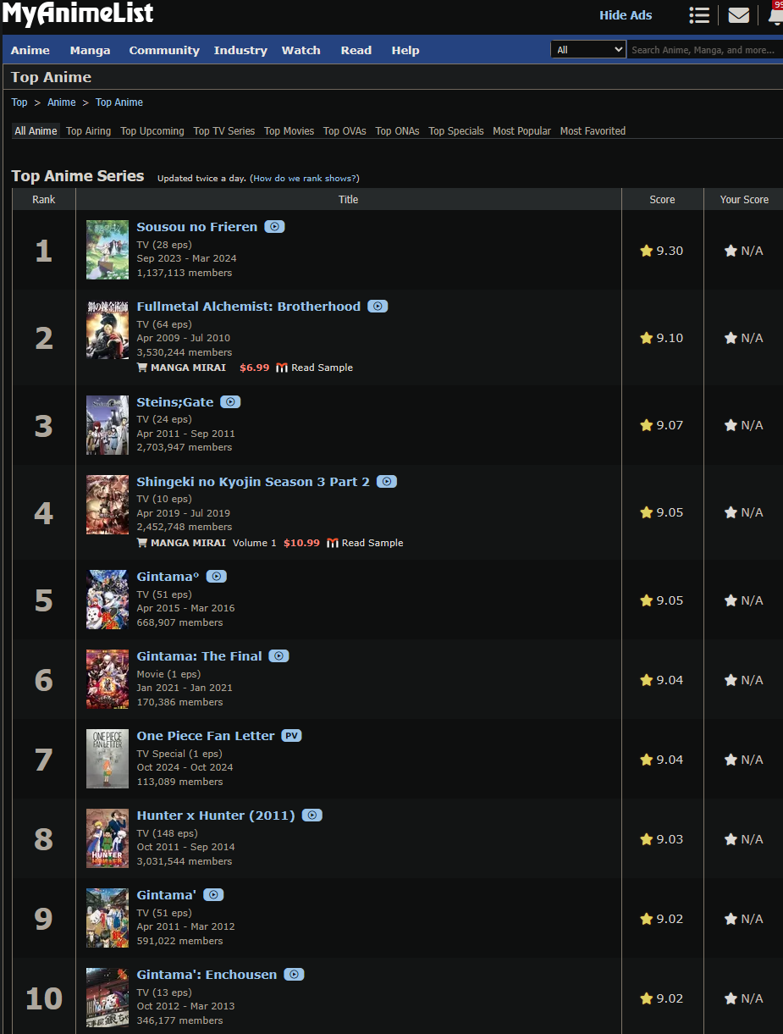This screenshot has width=783, height=1034.
Task: Click the Hide Ads link
Action: click(626, 15)
